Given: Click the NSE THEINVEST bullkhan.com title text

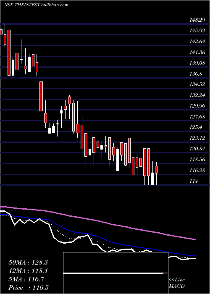Looking at the screenshot, I should 36,5.
